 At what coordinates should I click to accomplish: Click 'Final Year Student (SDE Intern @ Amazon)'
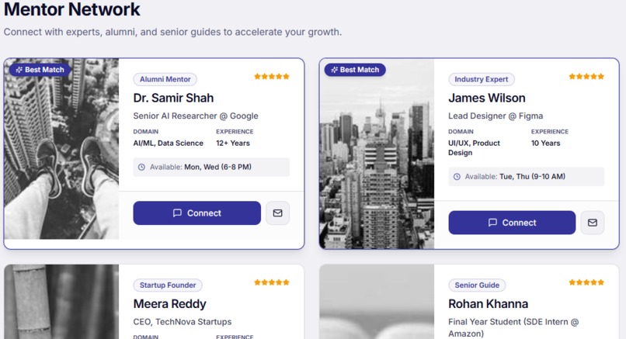(x=513, y=327)
